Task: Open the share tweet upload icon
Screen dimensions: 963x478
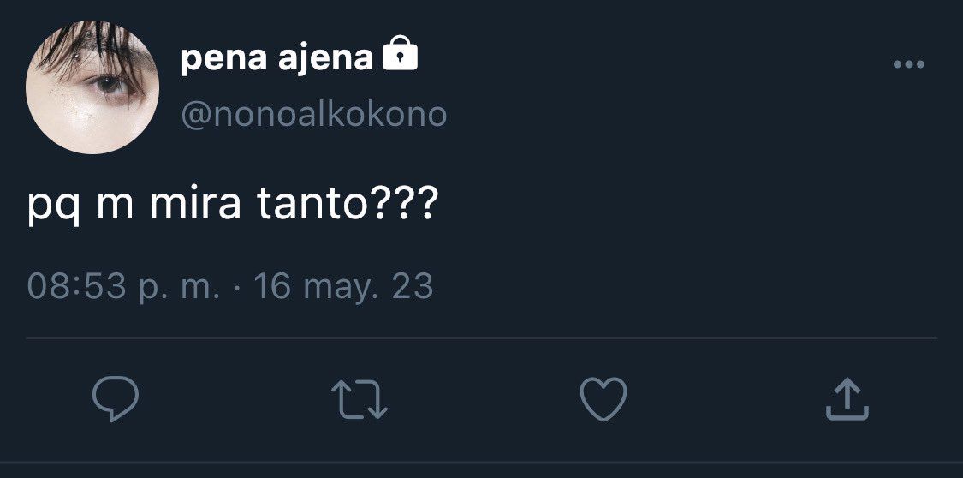Action: coord(847,398)
